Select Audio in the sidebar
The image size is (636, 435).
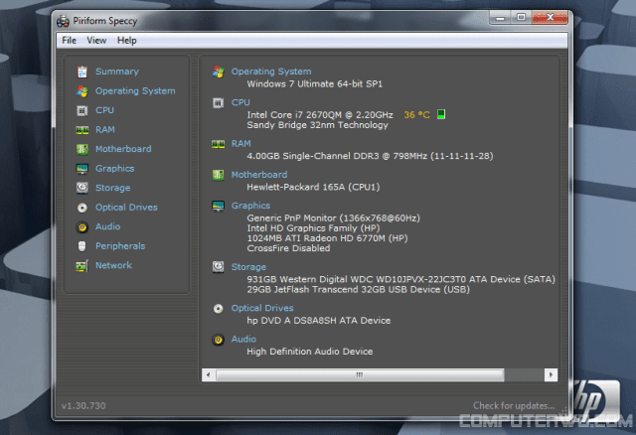tap(107, 226)
